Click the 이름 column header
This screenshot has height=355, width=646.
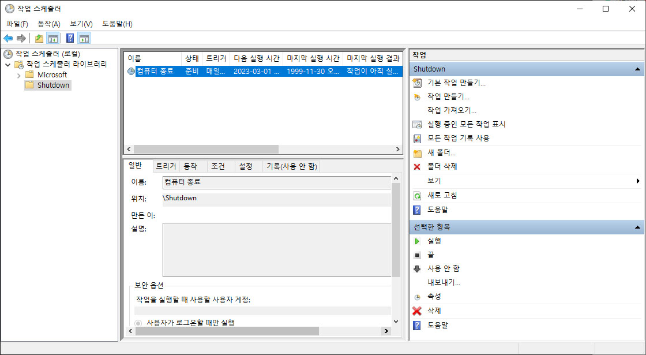click(x=153, y=58)
